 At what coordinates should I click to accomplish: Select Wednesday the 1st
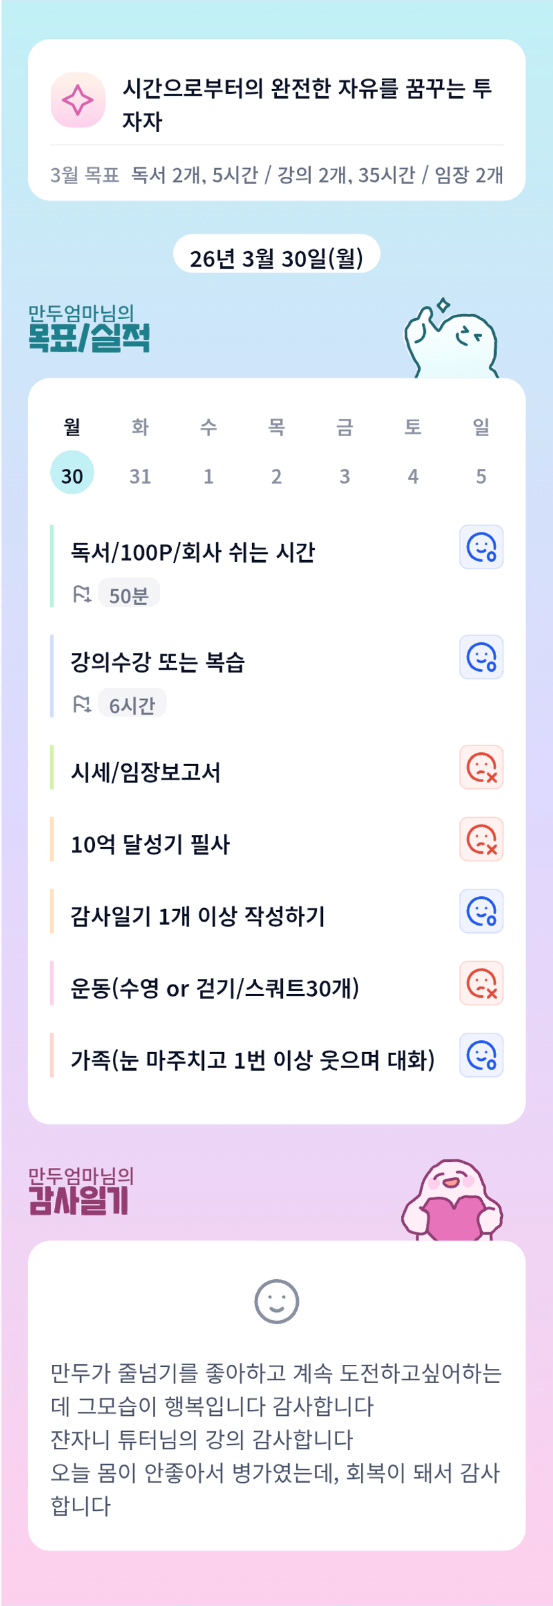coord(209,475)
